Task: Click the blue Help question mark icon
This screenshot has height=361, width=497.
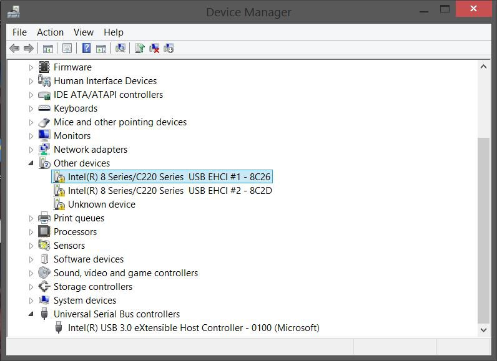Action: 86,49
